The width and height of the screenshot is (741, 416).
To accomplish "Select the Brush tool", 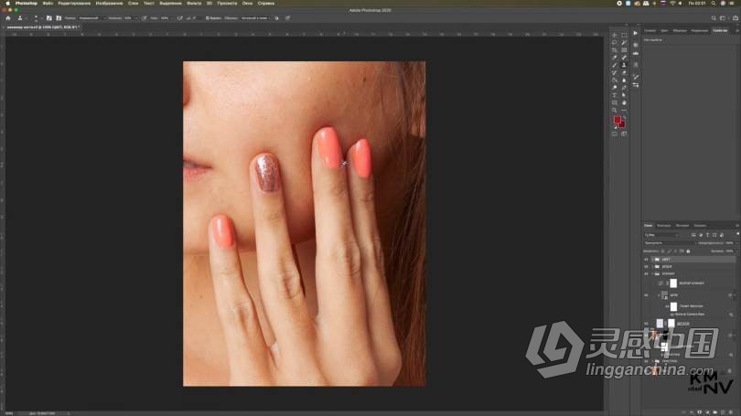I will [x=614, y=65].
